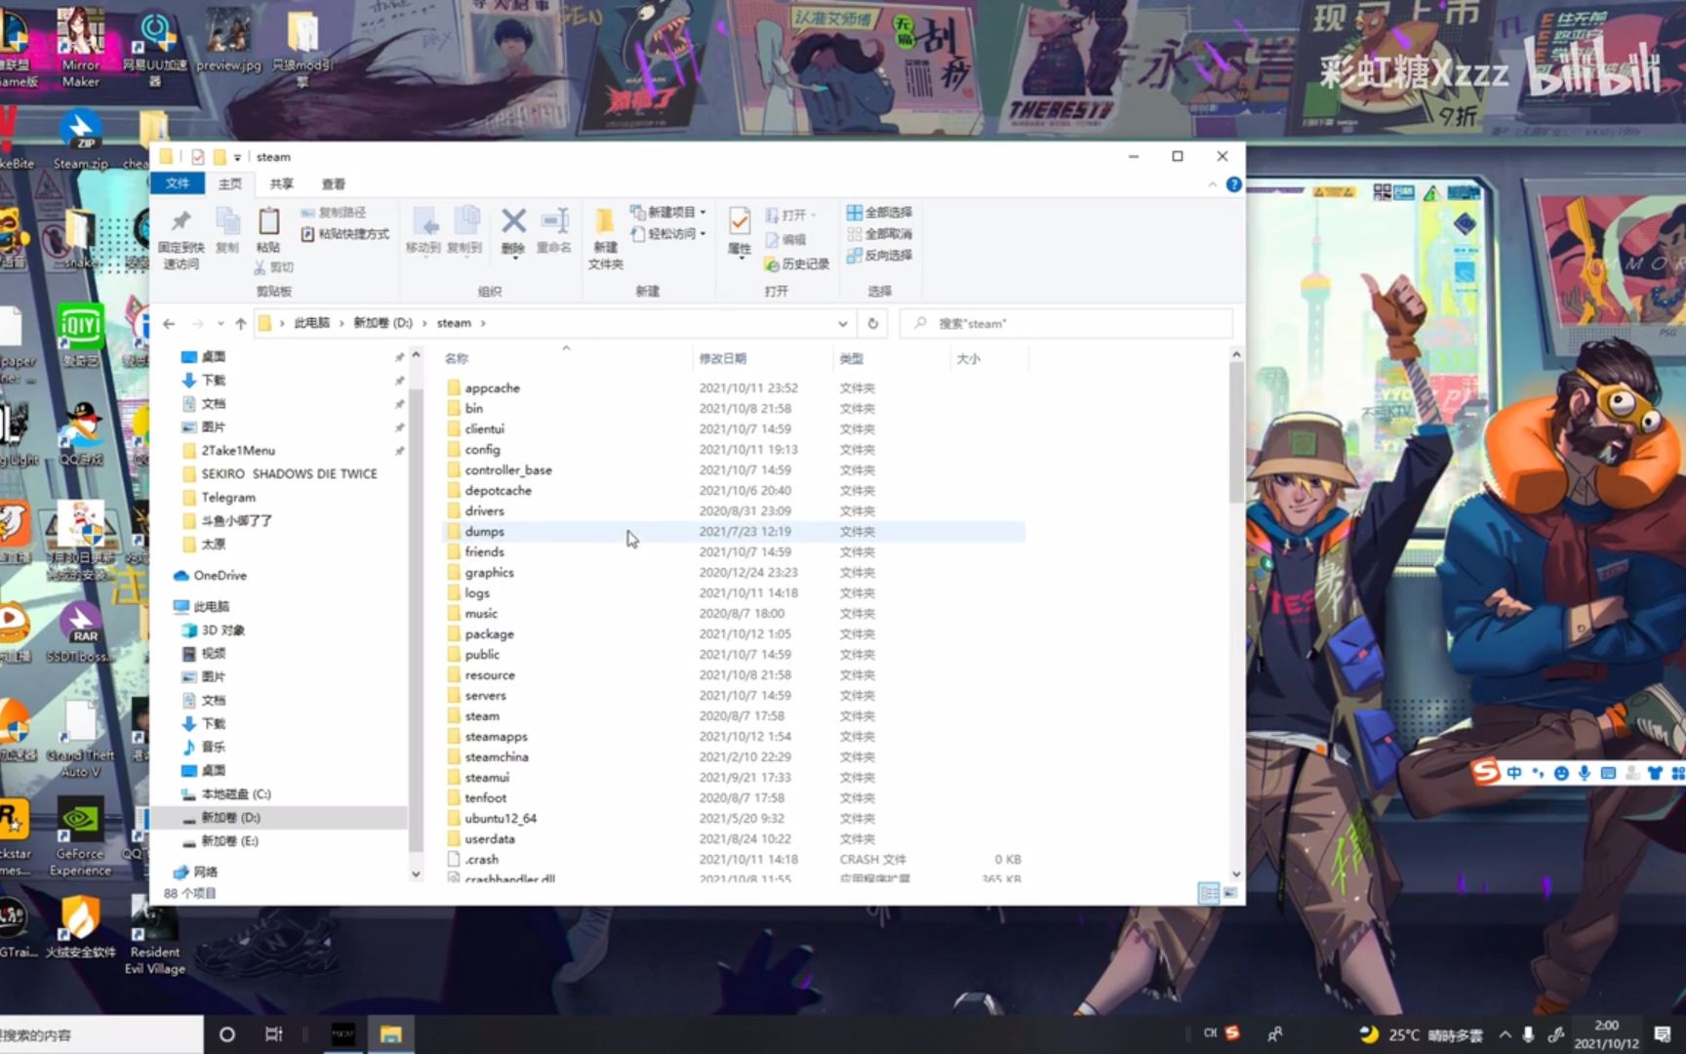Sort by the Name (名称) column header
The height and width of the screenshot is (1054, 1686).
[x=566, y=358]
